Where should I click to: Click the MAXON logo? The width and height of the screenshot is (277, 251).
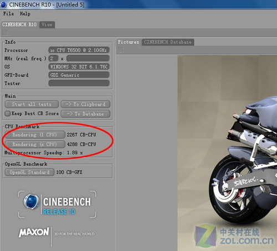[34, 232]
